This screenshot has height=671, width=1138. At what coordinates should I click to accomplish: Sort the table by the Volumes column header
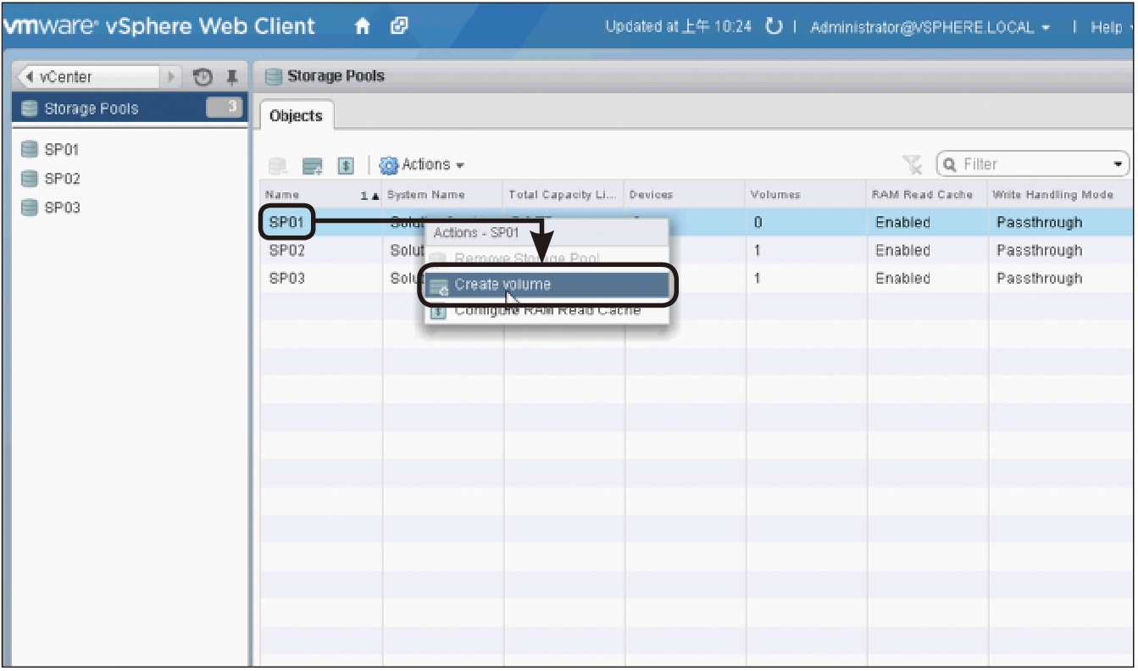point(775,195)
